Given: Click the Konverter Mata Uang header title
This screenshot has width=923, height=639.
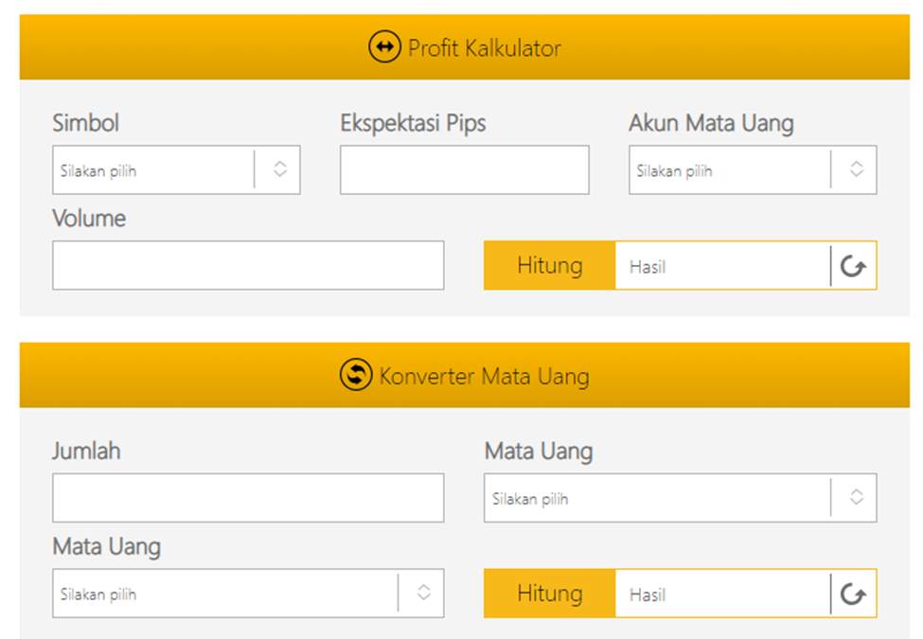Looking at the screenshot, I should 484,376.
